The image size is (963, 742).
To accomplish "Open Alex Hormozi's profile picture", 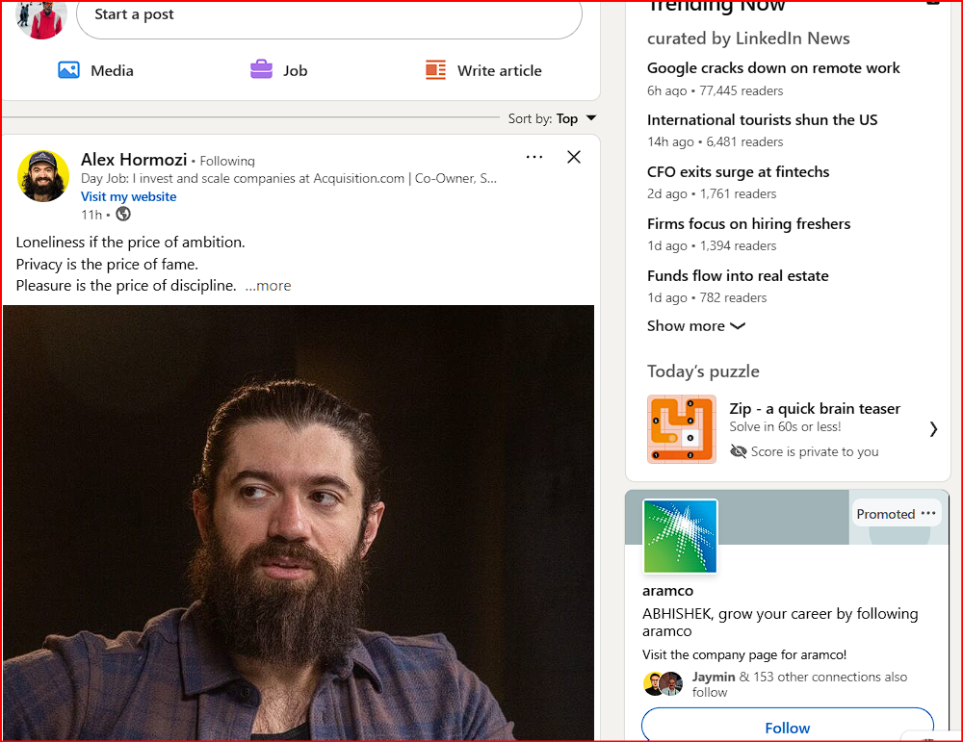I will tap(43, 177).
